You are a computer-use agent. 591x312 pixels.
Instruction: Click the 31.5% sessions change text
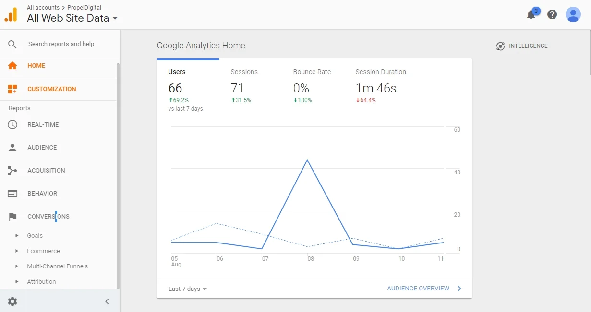tap(241, 100)
